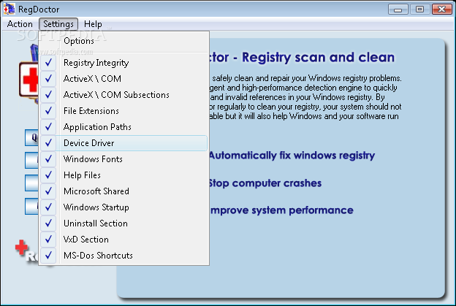Uncheck the ActiveX \ COM menu item
This screenshot has width=456, height=306.
click(124, 79)
